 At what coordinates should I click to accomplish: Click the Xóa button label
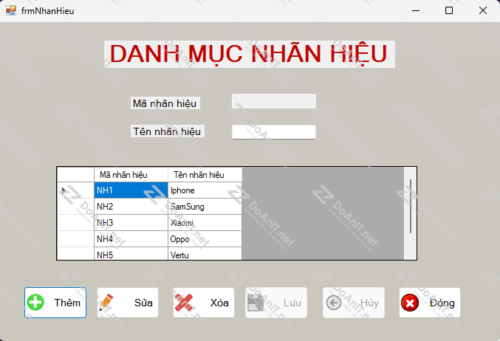pos(219,303)
